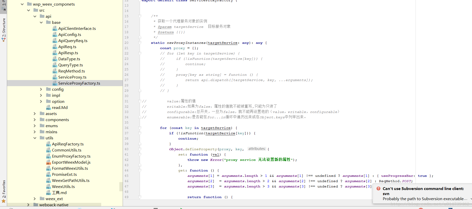Select FormatWeexUtils.ts file
The height and width of the screenshot is (209, 472).
(x=70, y=168)
